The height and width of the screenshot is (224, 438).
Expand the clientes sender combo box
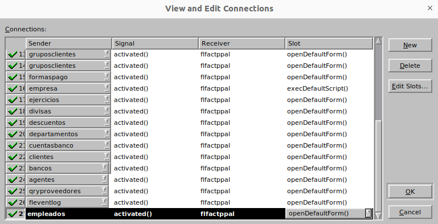107,157
